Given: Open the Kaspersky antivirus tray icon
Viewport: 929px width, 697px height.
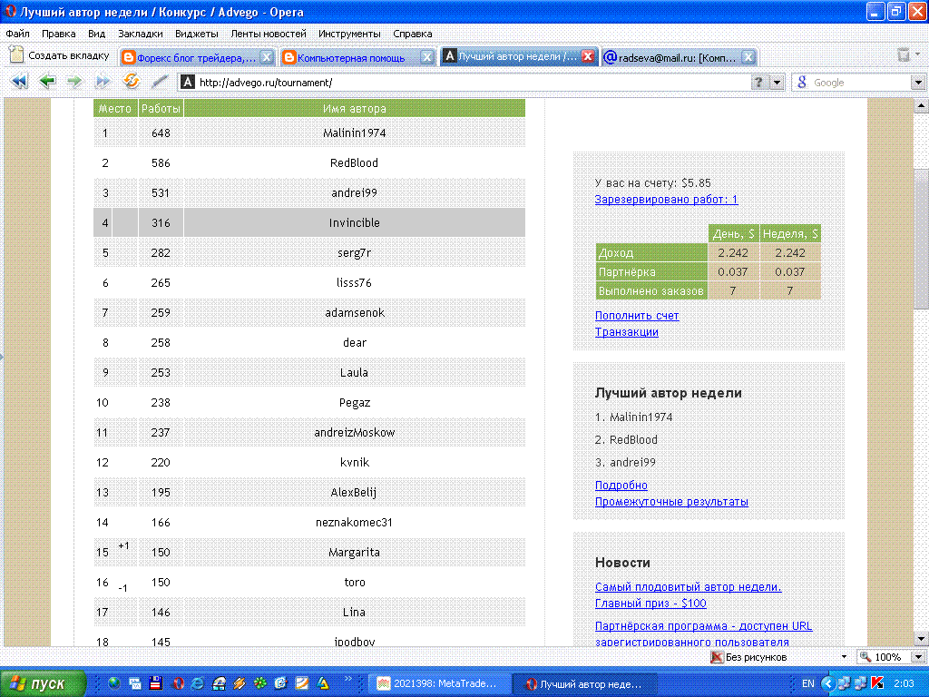Looking at the screenshot, I should pyautogui.click(x=877, y=682).
